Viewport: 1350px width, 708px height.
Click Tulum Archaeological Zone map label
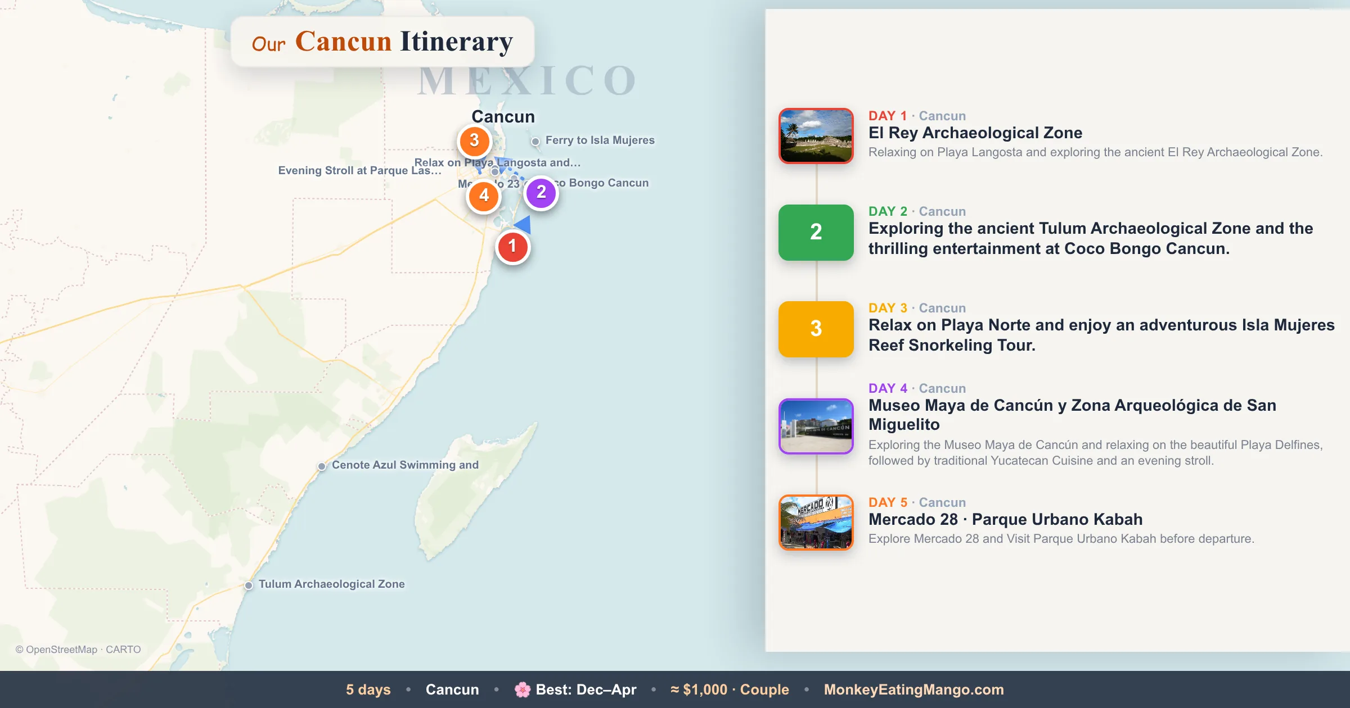(332, 584)
